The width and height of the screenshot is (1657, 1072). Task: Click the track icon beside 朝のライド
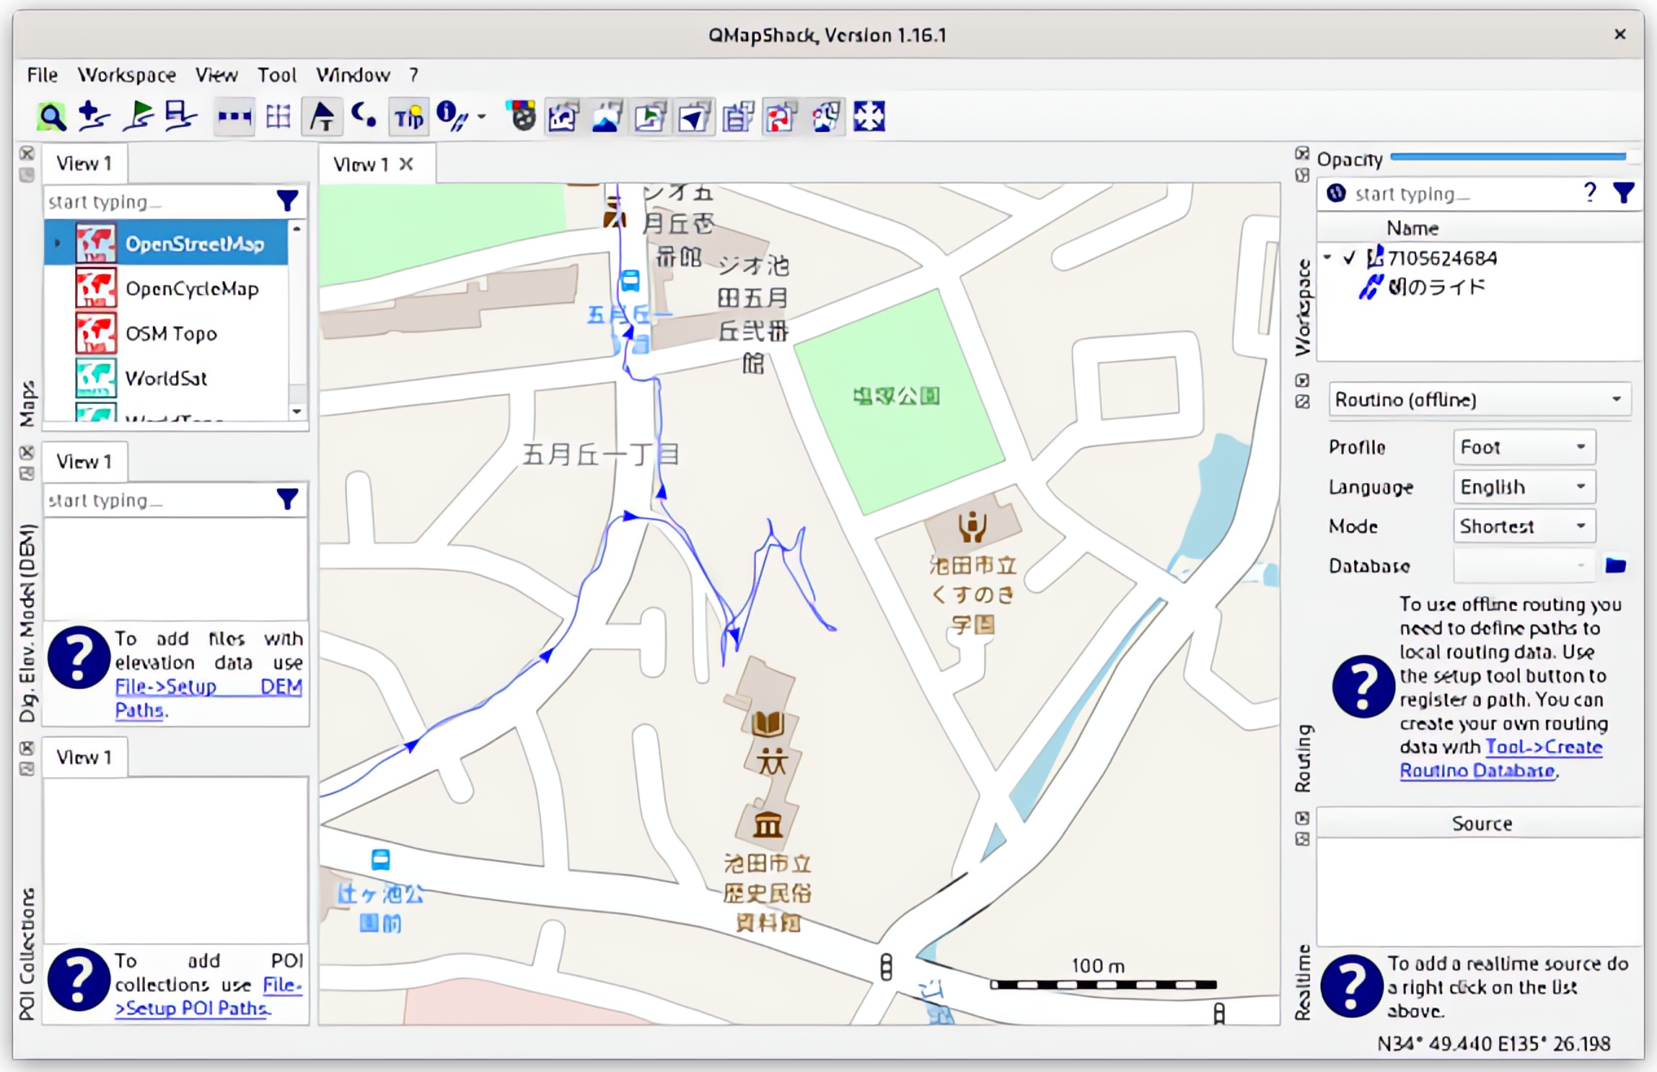click(1370, 287)
